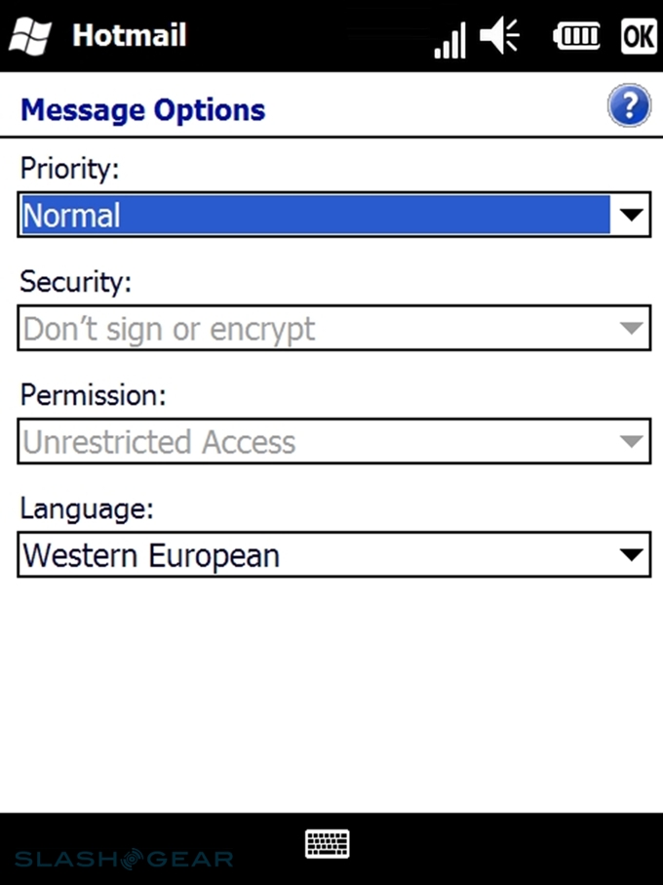Screen dimensions: 663x885
Task: Tap the Hotmail title text
Action: tap(129, 37)
